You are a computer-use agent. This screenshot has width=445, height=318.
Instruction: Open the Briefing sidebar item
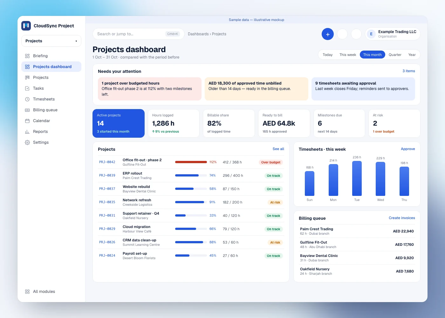(x=51, y=56)
